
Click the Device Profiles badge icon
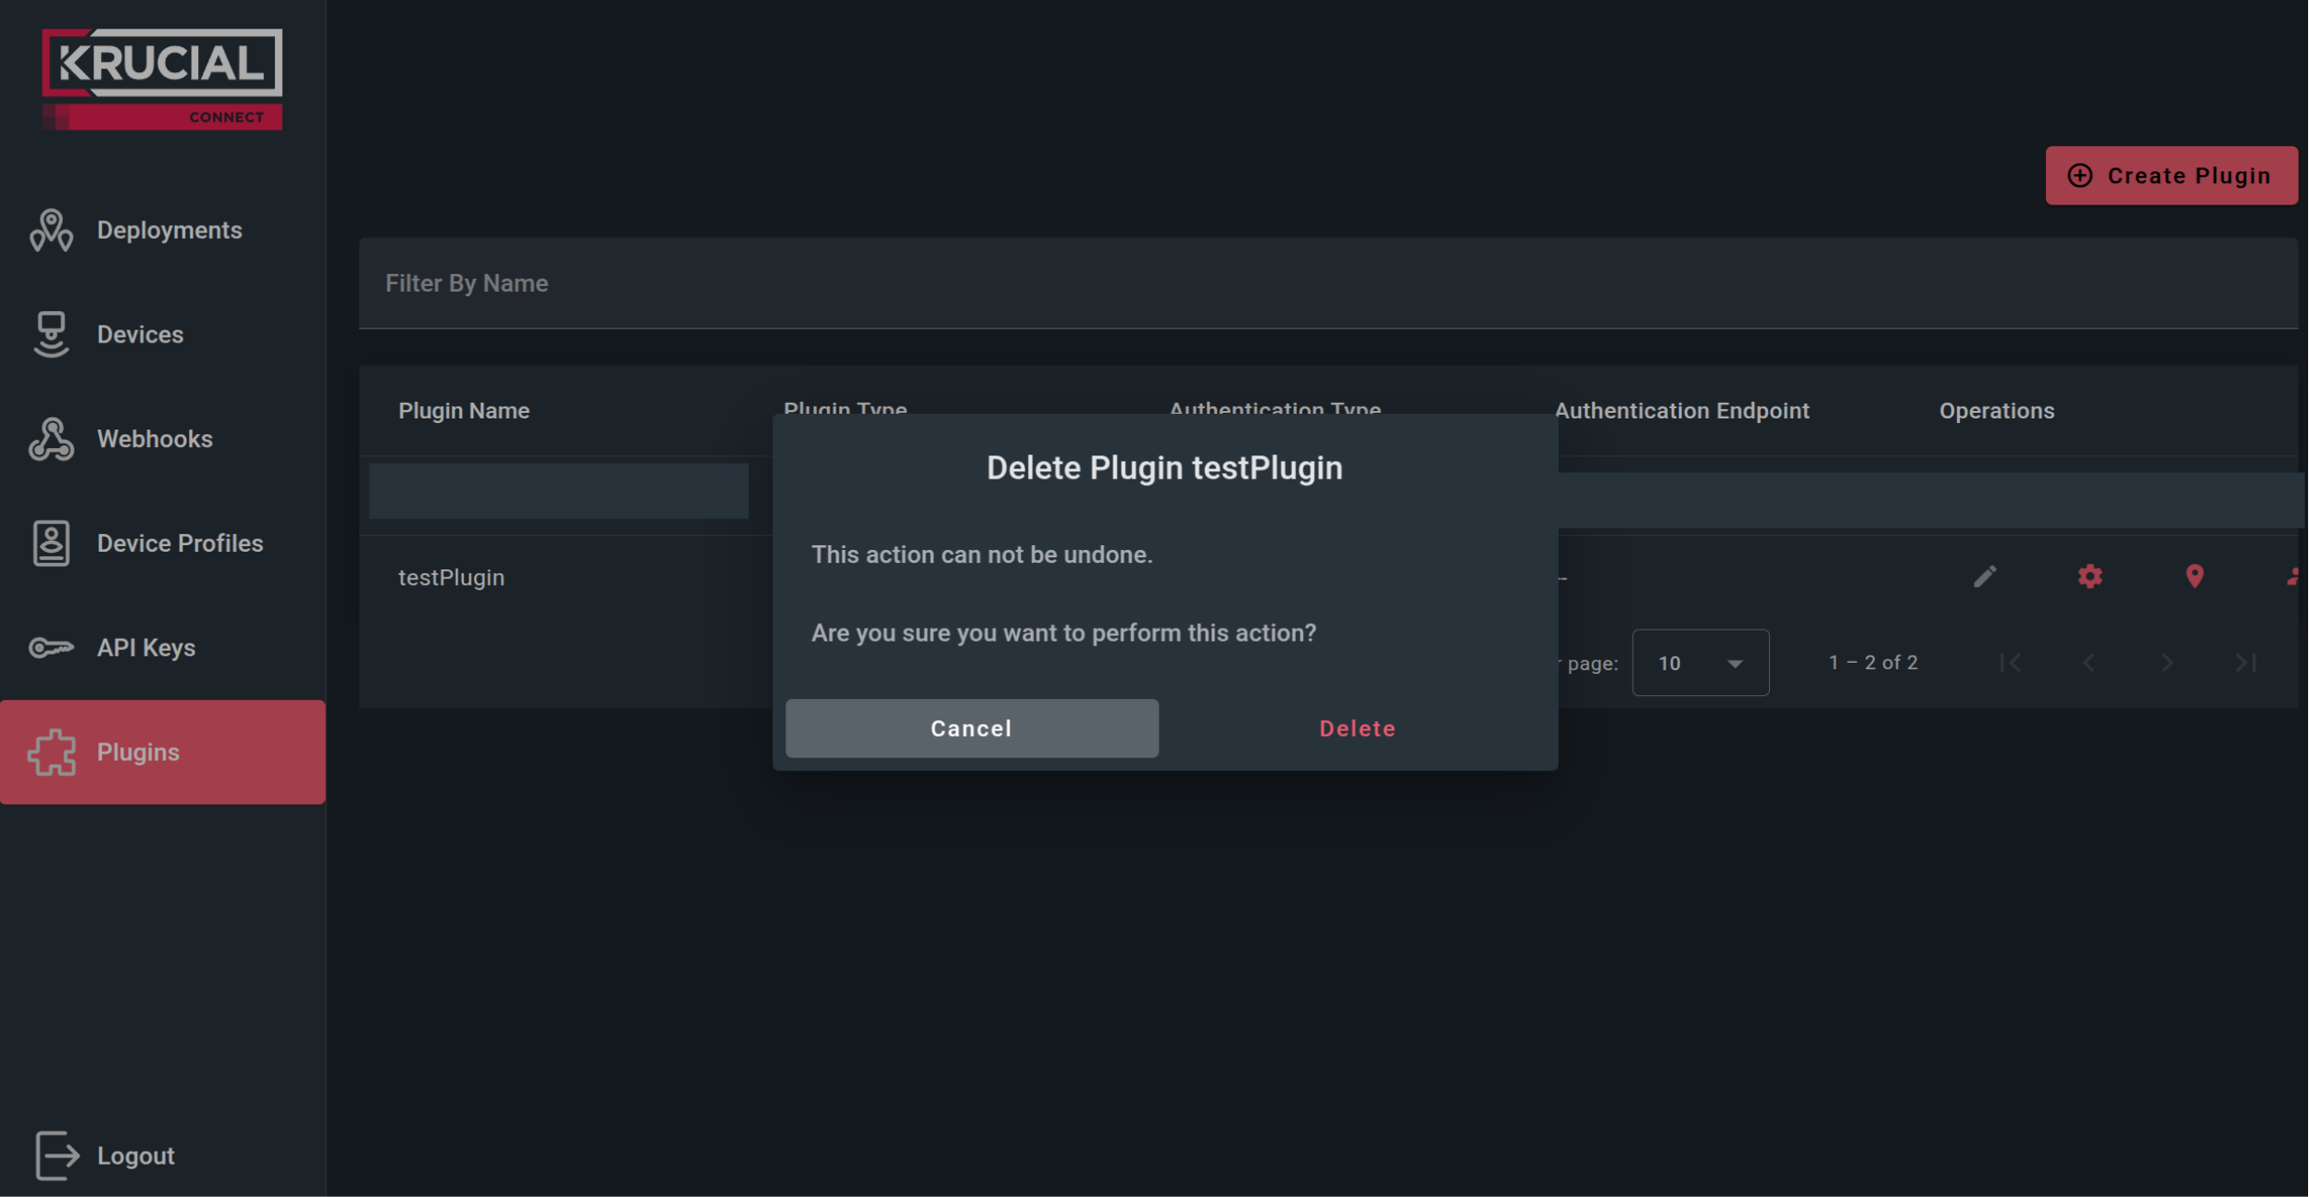[51, 543]
